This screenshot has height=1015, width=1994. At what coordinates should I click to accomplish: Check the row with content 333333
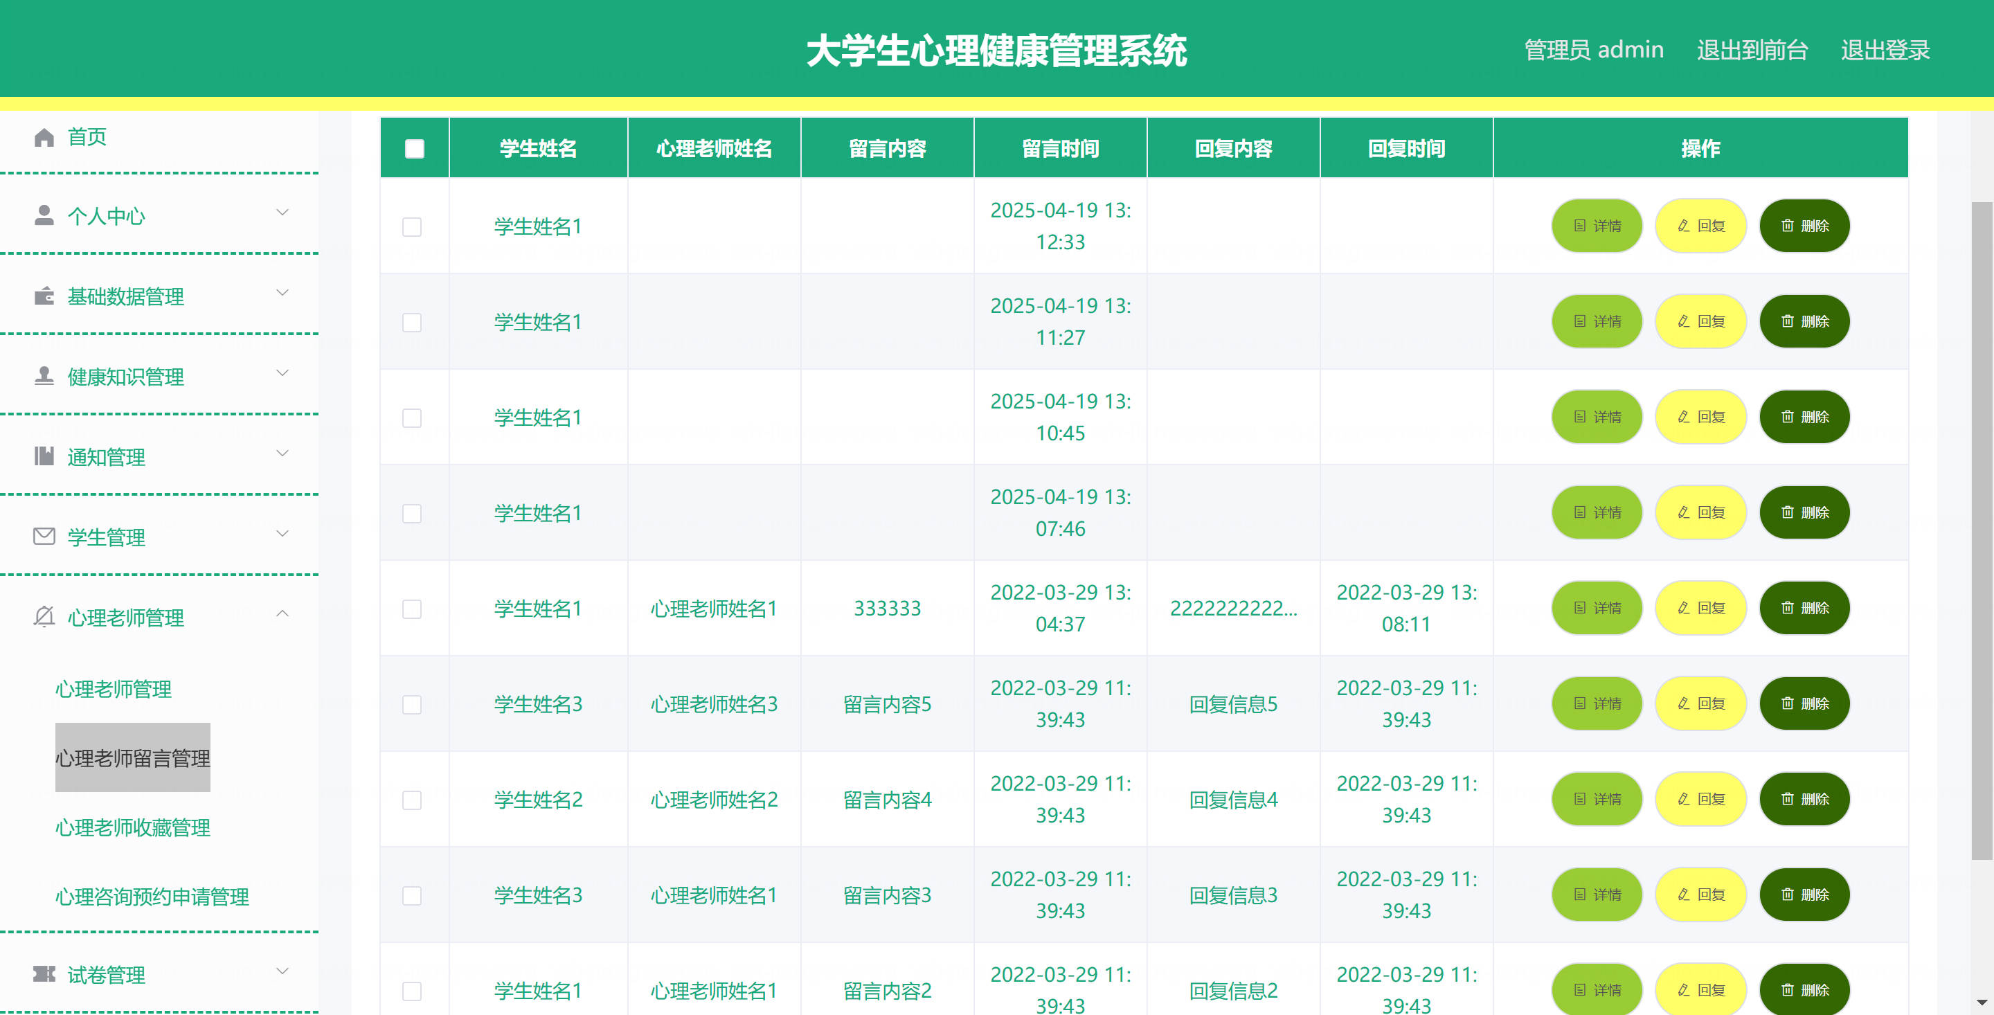coord(412,609)
